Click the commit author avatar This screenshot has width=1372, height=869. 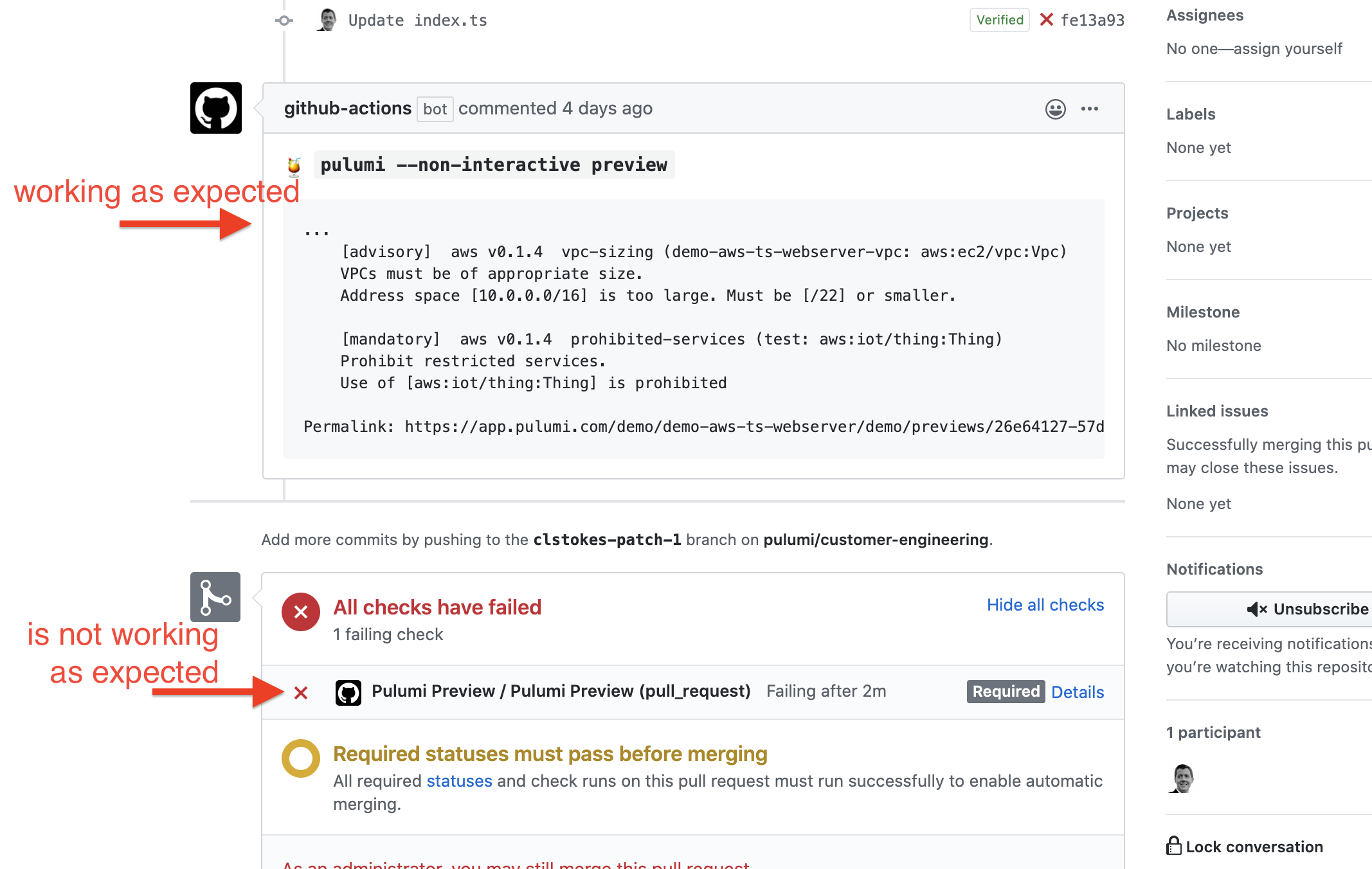coord(327,20)
